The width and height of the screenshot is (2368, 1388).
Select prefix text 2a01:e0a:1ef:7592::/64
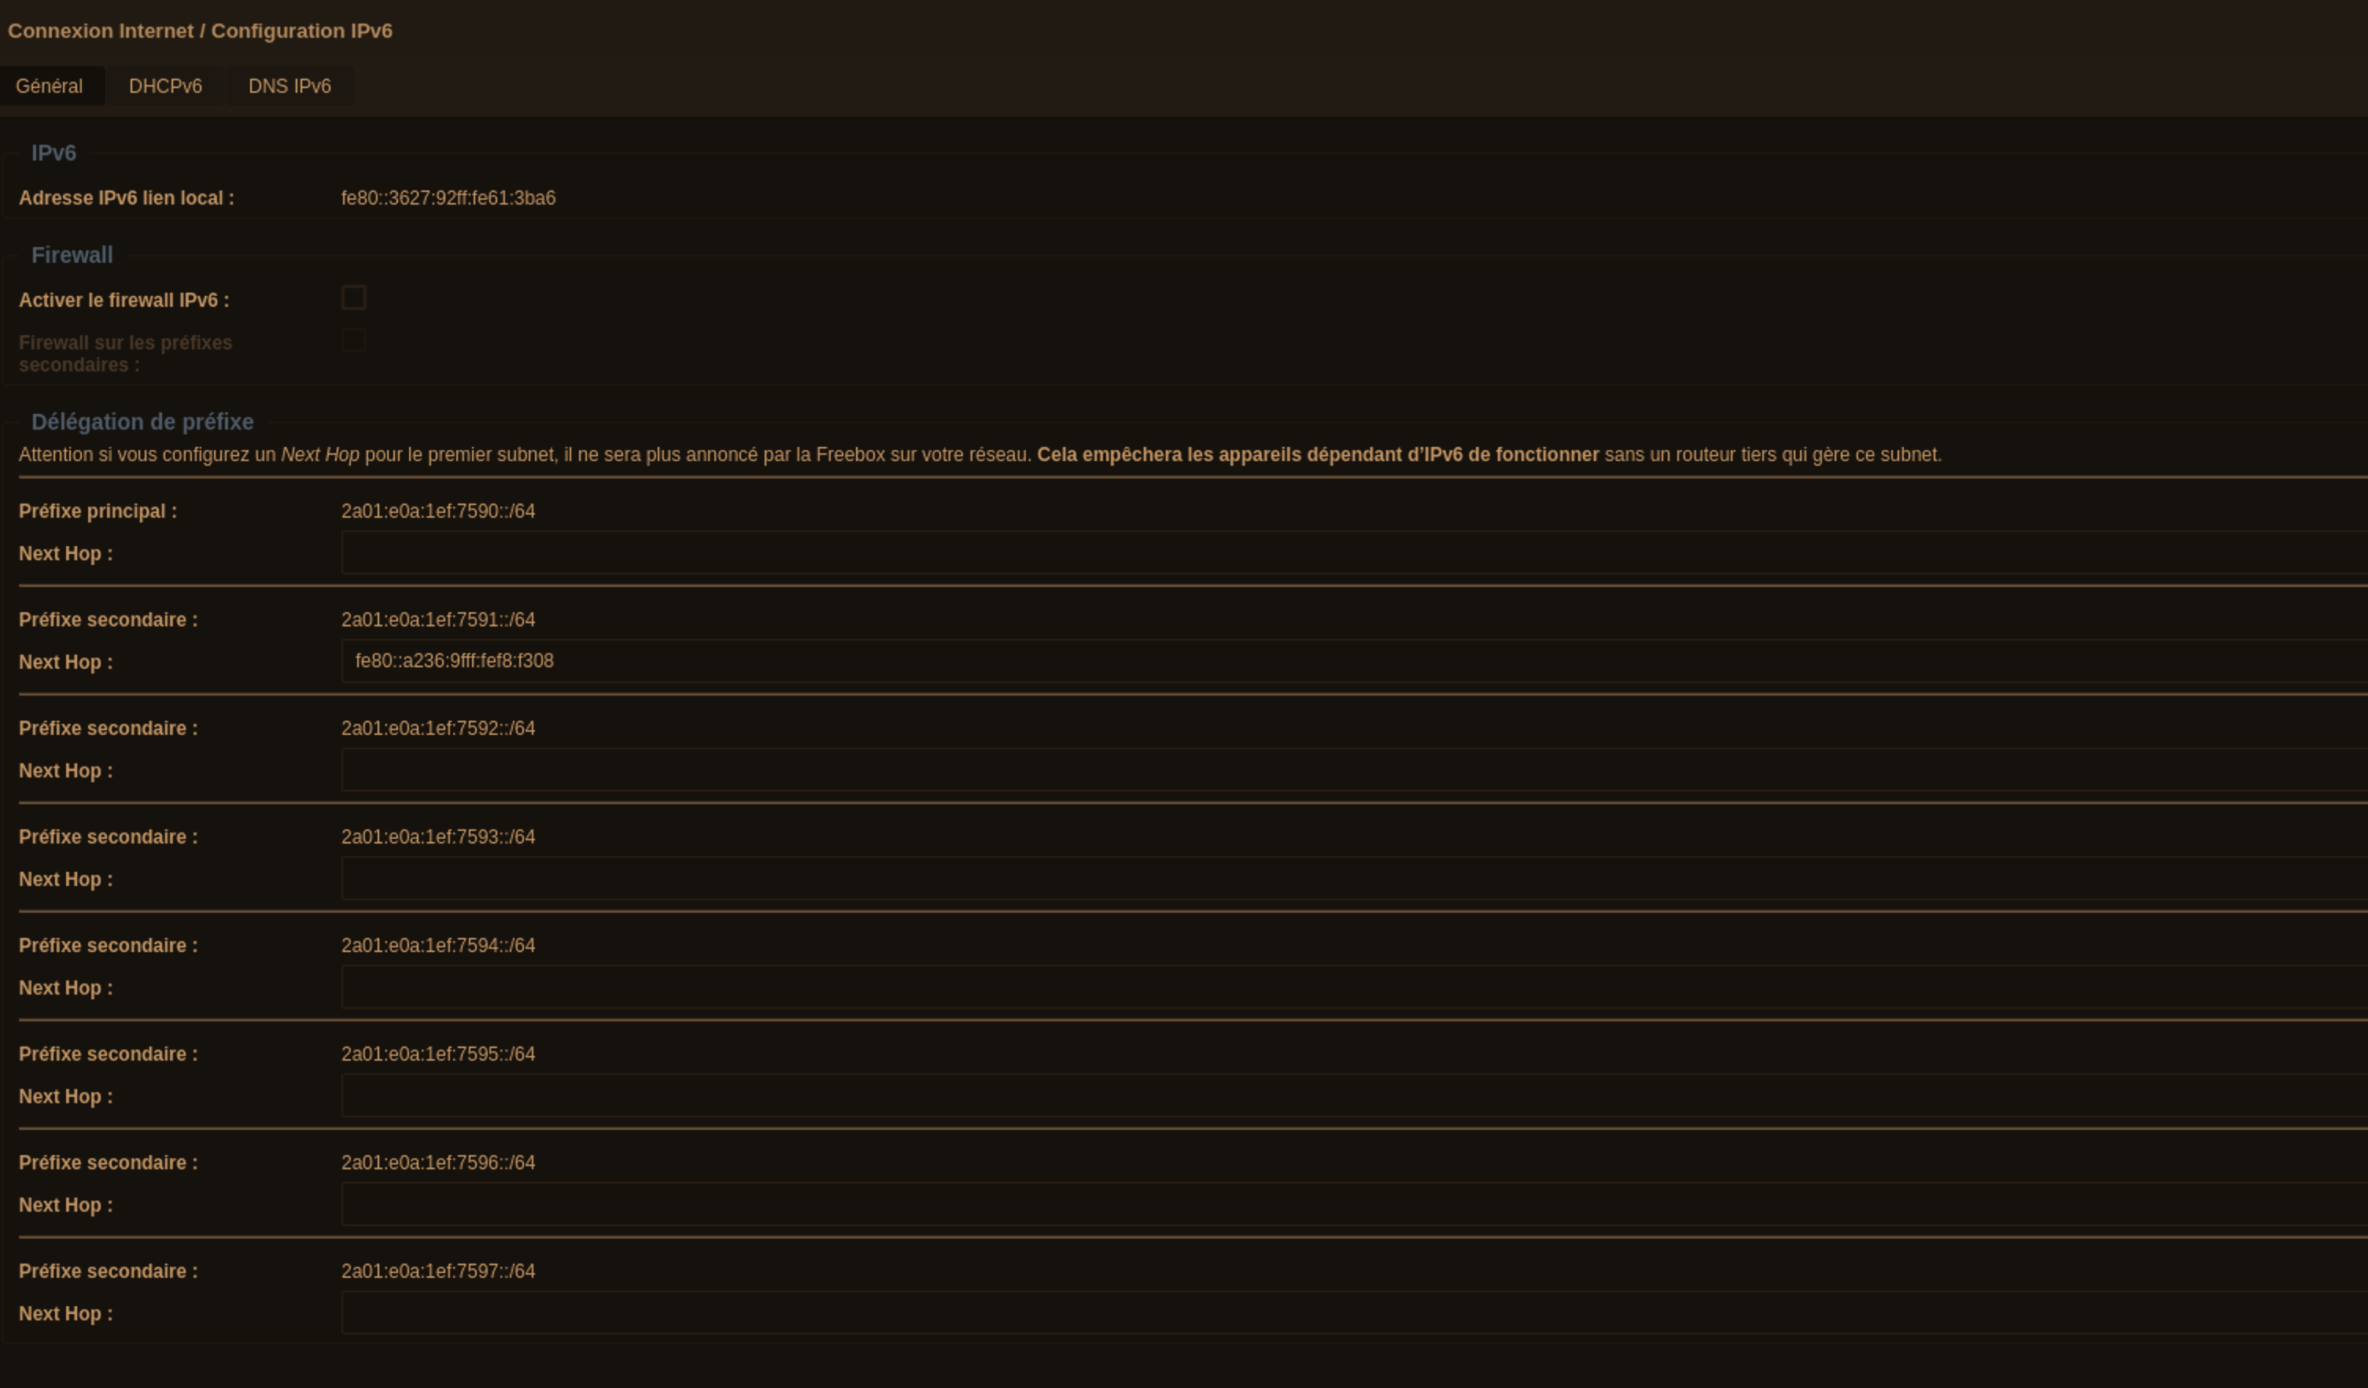(x=438, y=729)
